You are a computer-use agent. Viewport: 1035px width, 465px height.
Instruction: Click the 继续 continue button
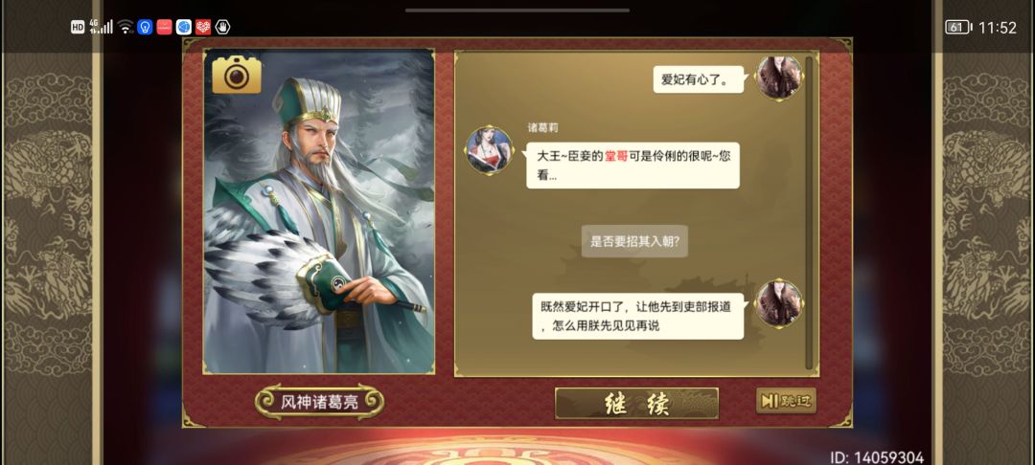click(636, 403)
